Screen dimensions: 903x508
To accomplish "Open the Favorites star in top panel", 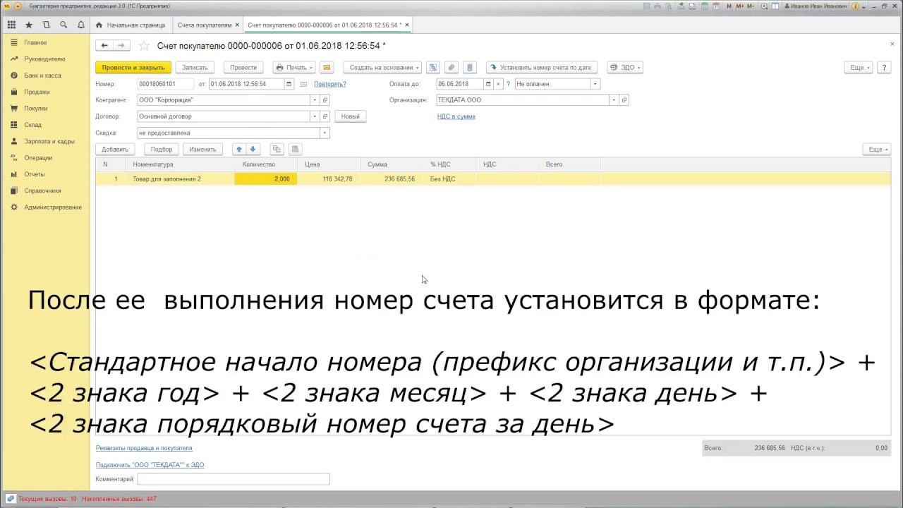I will pos(29,25).
